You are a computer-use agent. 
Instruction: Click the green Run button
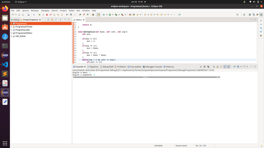(110, 15)
